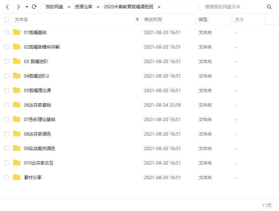Screen dimensions: 279x211
Task: Click the 03 剪辑进阶 folder icon
Action: (x=17, y=61)
